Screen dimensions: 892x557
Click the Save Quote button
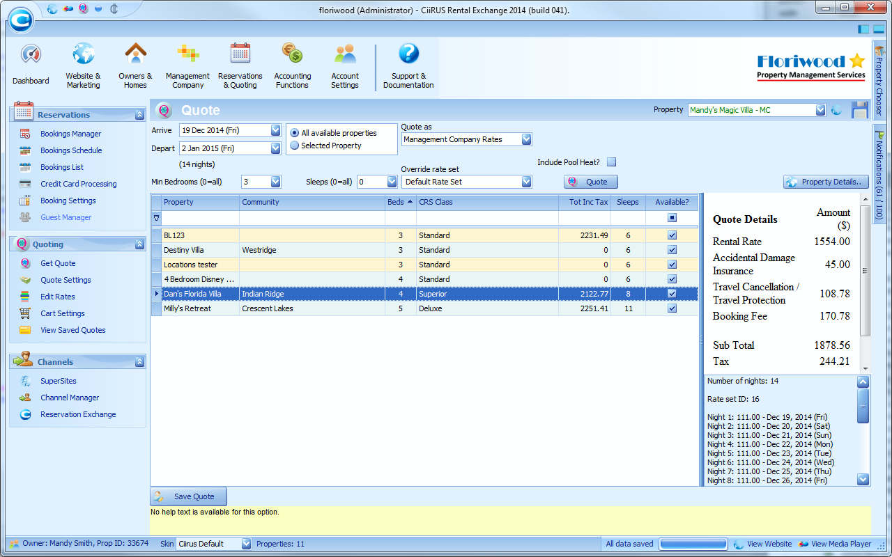[x=188, y=496]
